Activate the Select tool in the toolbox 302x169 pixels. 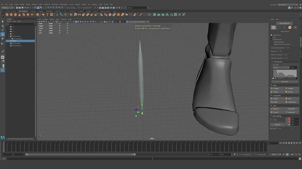pyautogui.click(x=2, y=22)
